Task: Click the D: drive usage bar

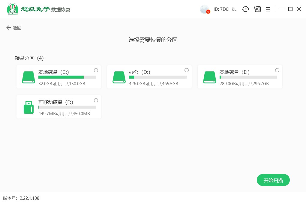Action: [157, 77]
